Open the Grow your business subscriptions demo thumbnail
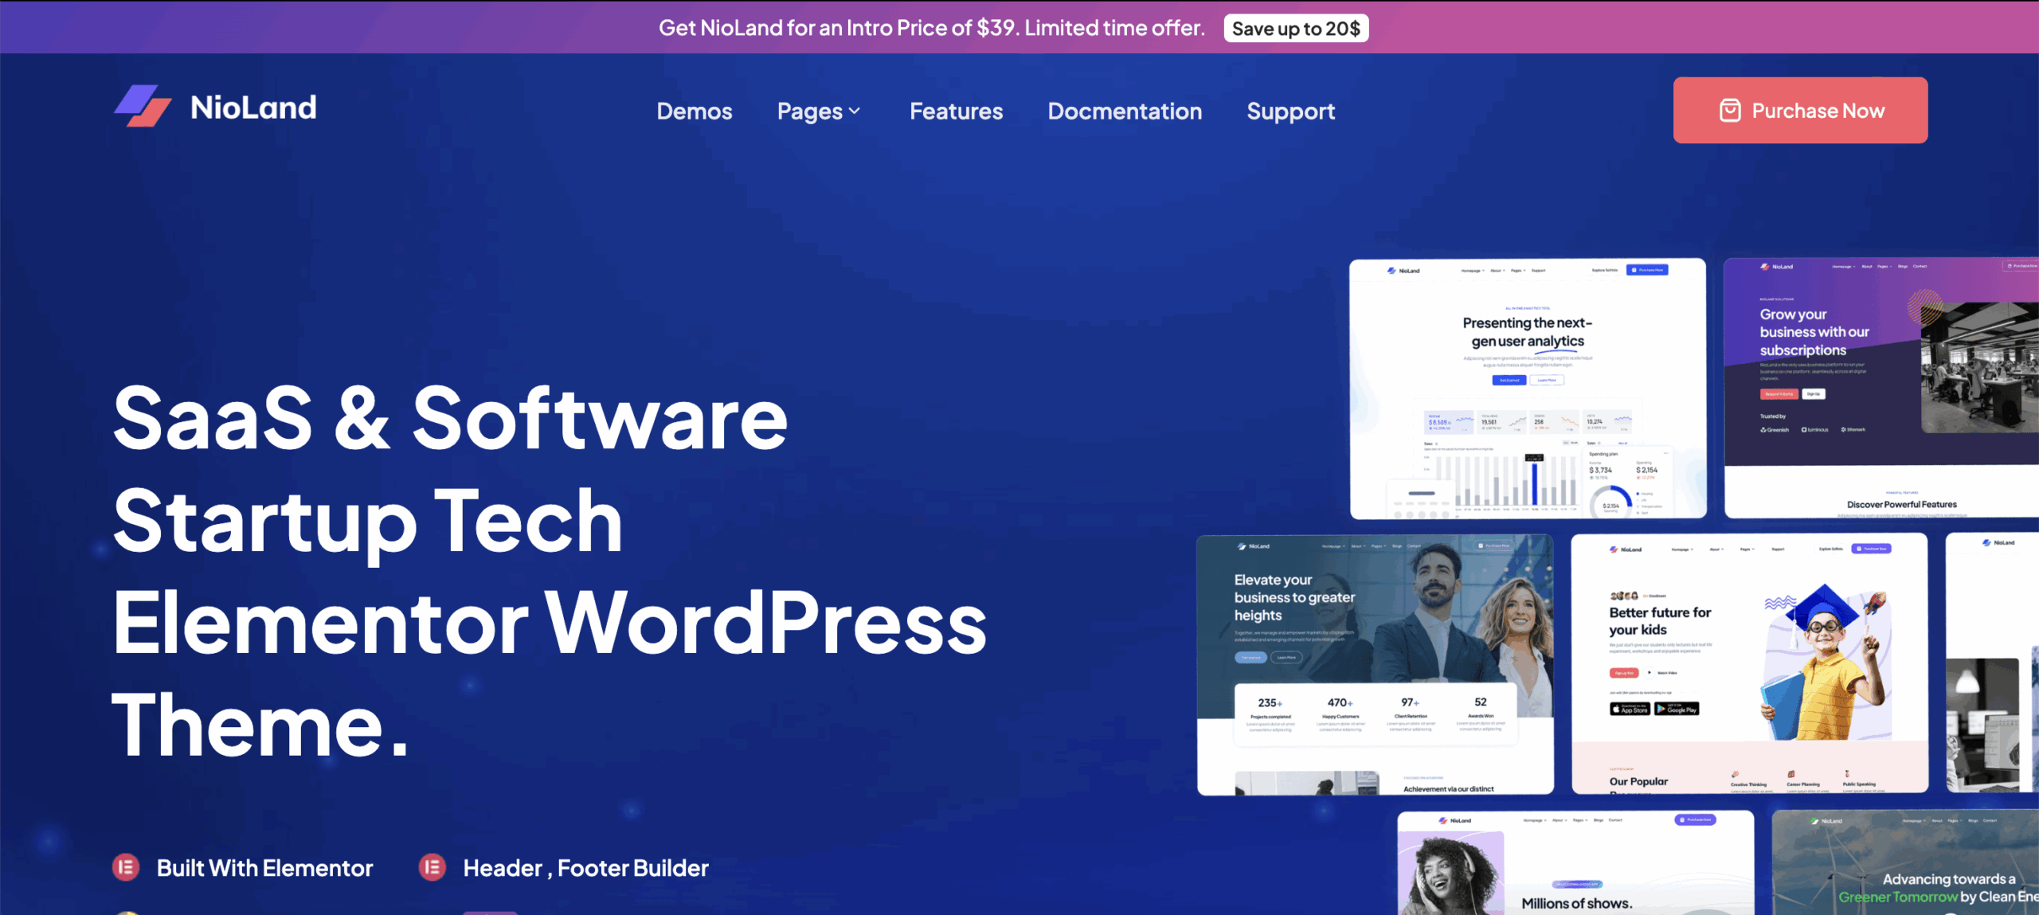The image size is (2039, 915). coord(1881,388)
